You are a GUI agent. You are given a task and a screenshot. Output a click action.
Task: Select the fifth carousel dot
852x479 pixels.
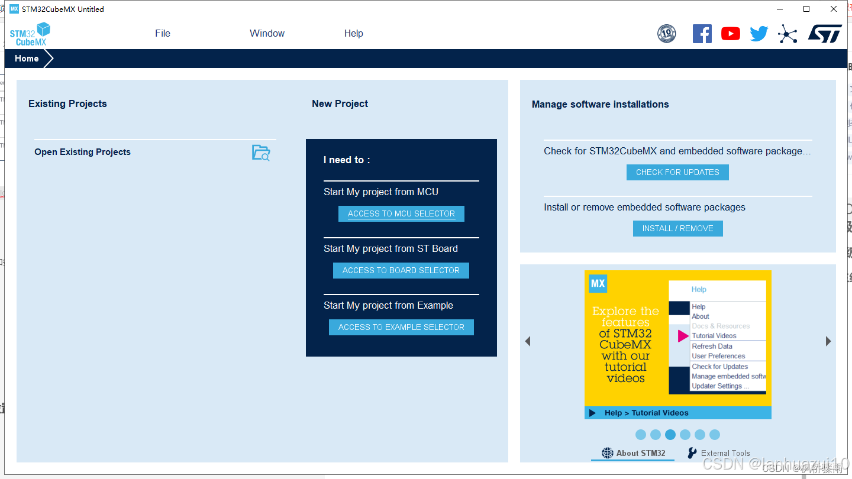point(700,435)
